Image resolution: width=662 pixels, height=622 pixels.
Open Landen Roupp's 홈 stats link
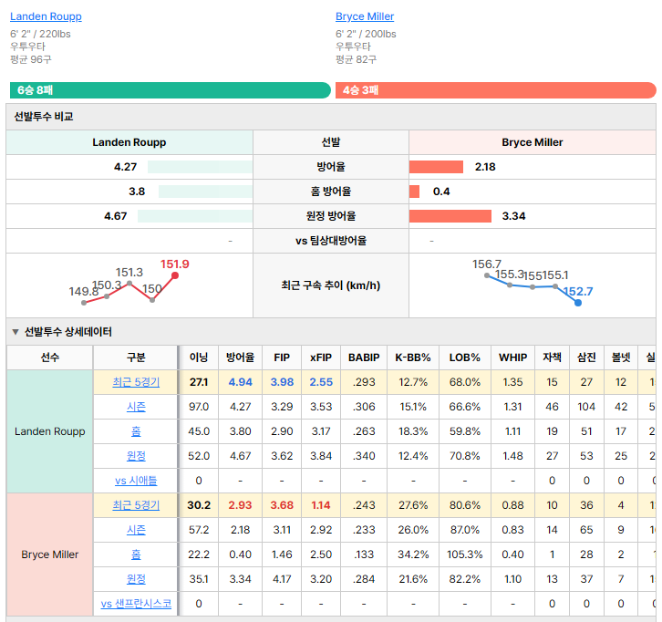(136, 431)
